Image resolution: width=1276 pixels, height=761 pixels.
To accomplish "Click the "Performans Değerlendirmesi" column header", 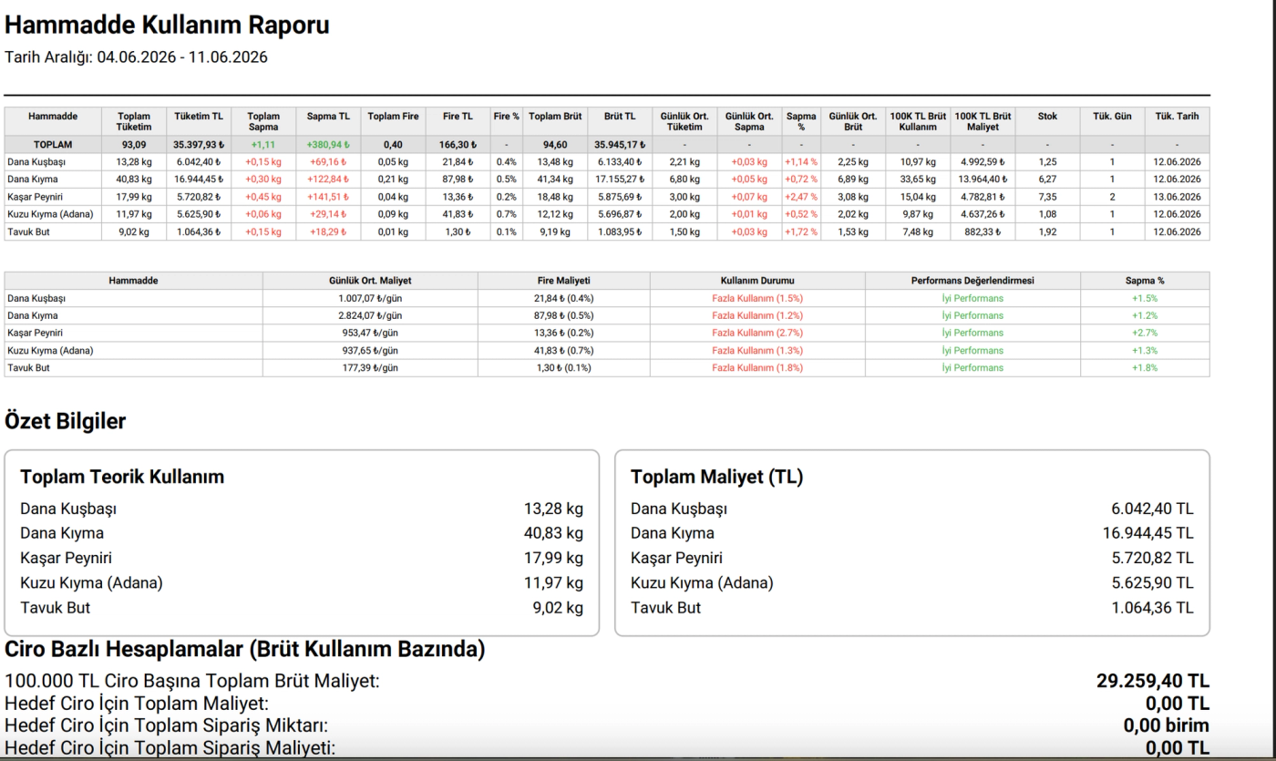I will pyautogui.click(x=972, y=281).
